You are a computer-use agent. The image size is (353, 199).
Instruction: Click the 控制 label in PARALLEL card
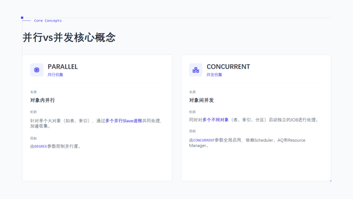33,138
